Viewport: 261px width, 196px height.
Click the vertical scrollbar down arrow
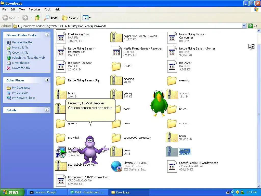click(x=259, y=186)
